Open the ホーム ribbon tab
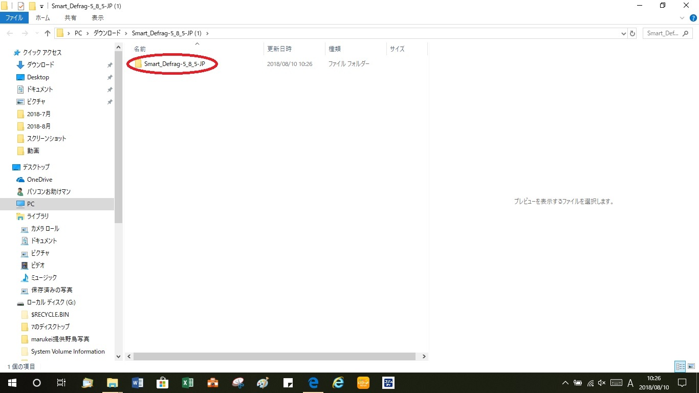The height and width of the screenshot is (393, 699). (42, 18)
